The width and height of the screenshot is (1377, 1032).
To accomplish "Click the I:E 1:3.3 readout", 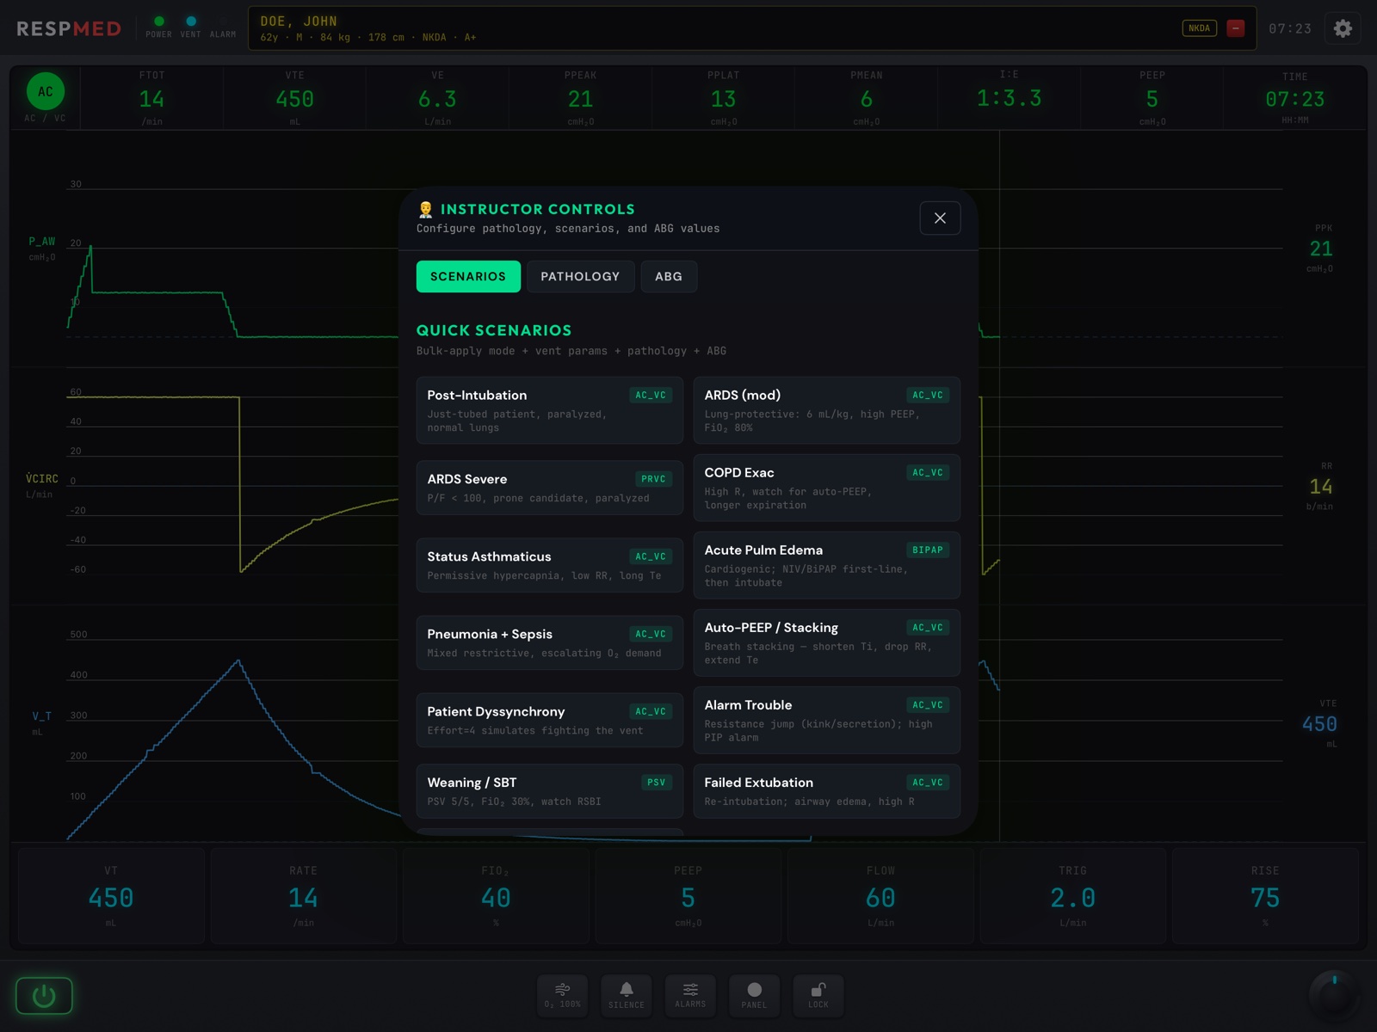I will click(x=1009, y=98).
